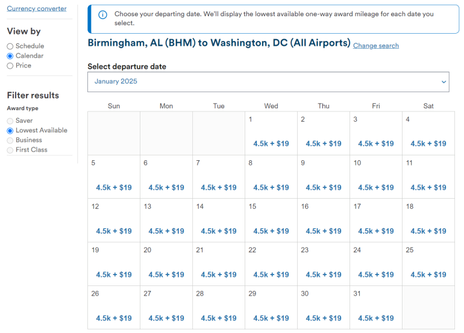Pick the January 19 departure date
This screenshot has width=464, height=333.
(x=114, y=264)
